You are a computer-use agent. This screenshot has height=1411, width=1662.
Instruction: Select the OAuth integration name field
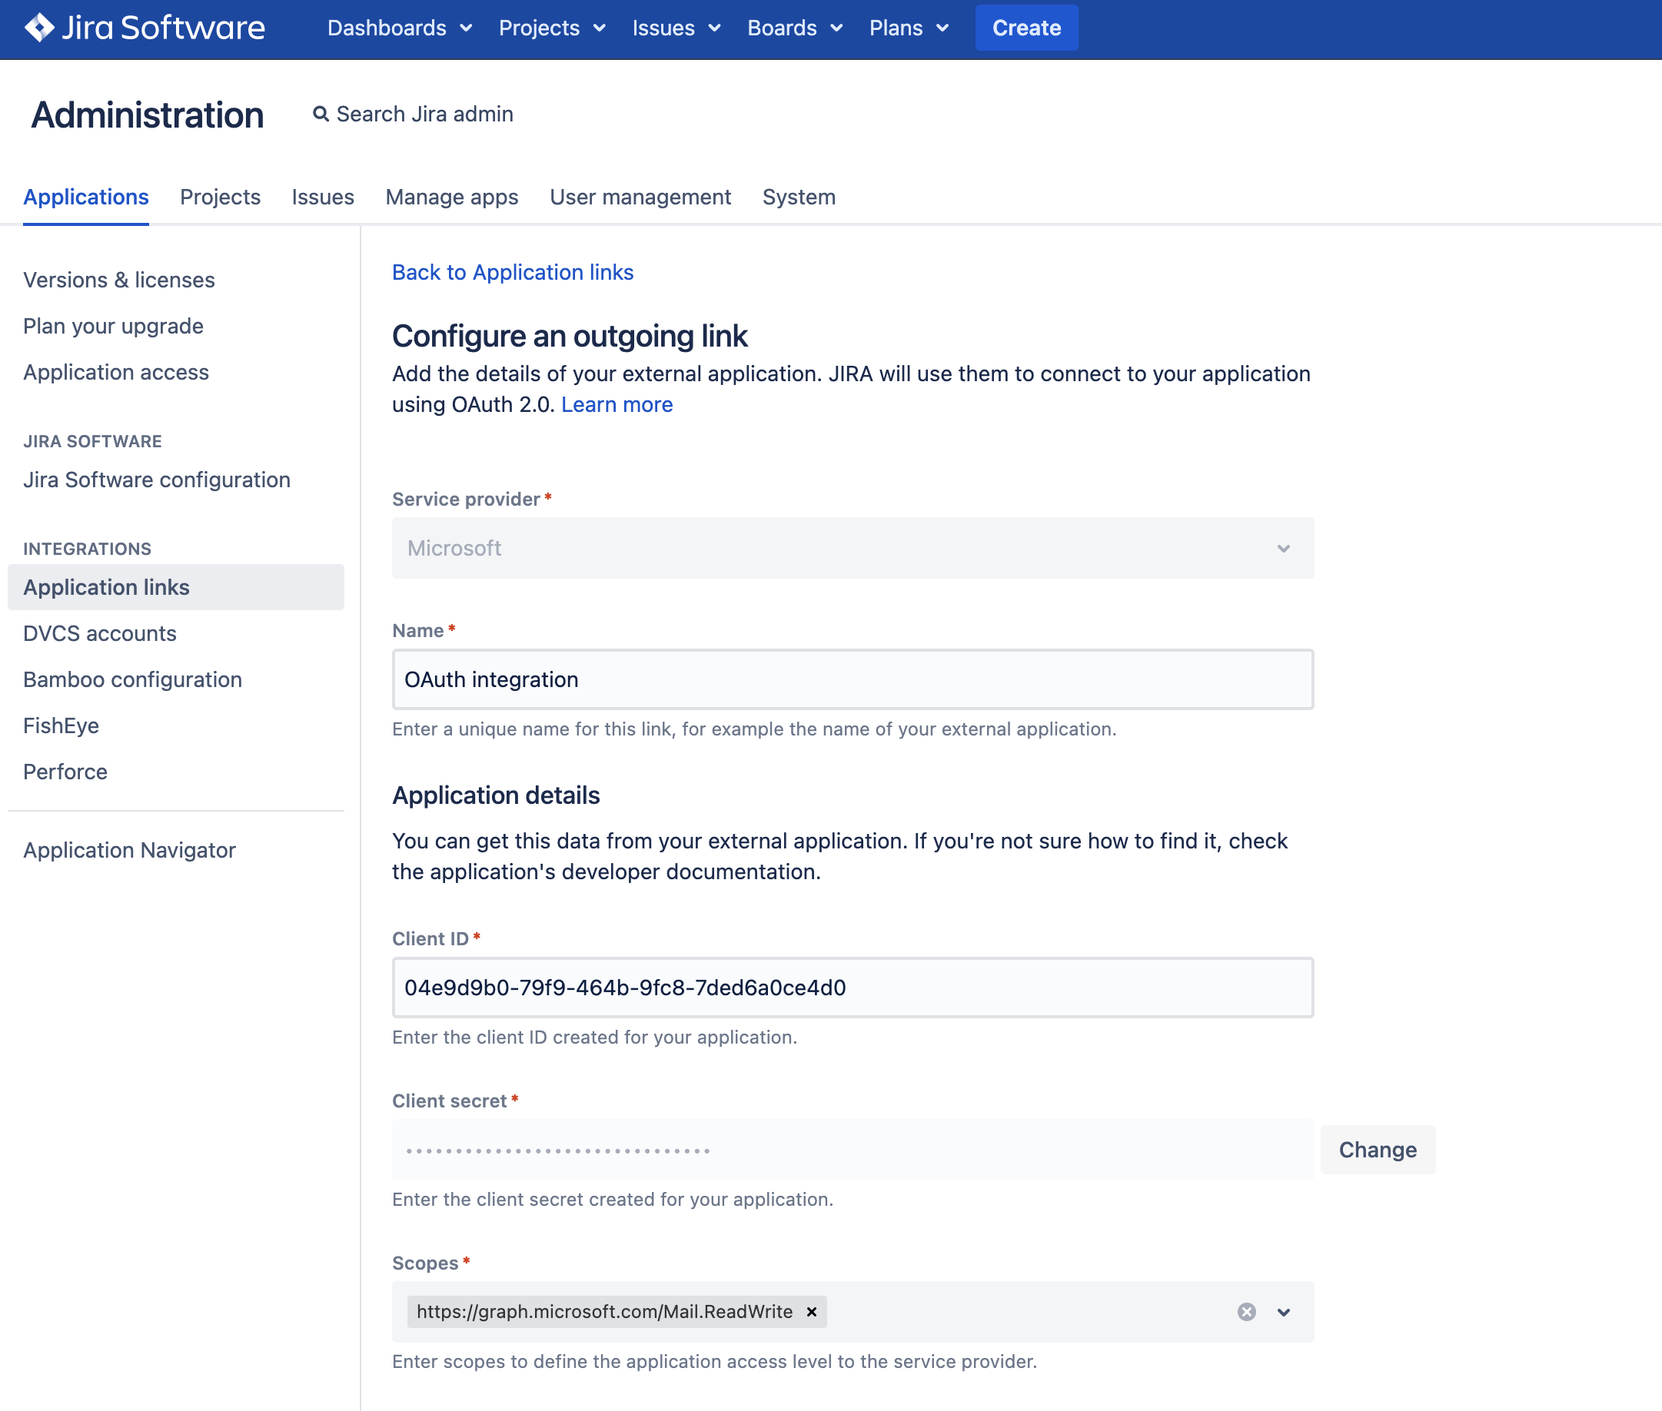(853, 679)
